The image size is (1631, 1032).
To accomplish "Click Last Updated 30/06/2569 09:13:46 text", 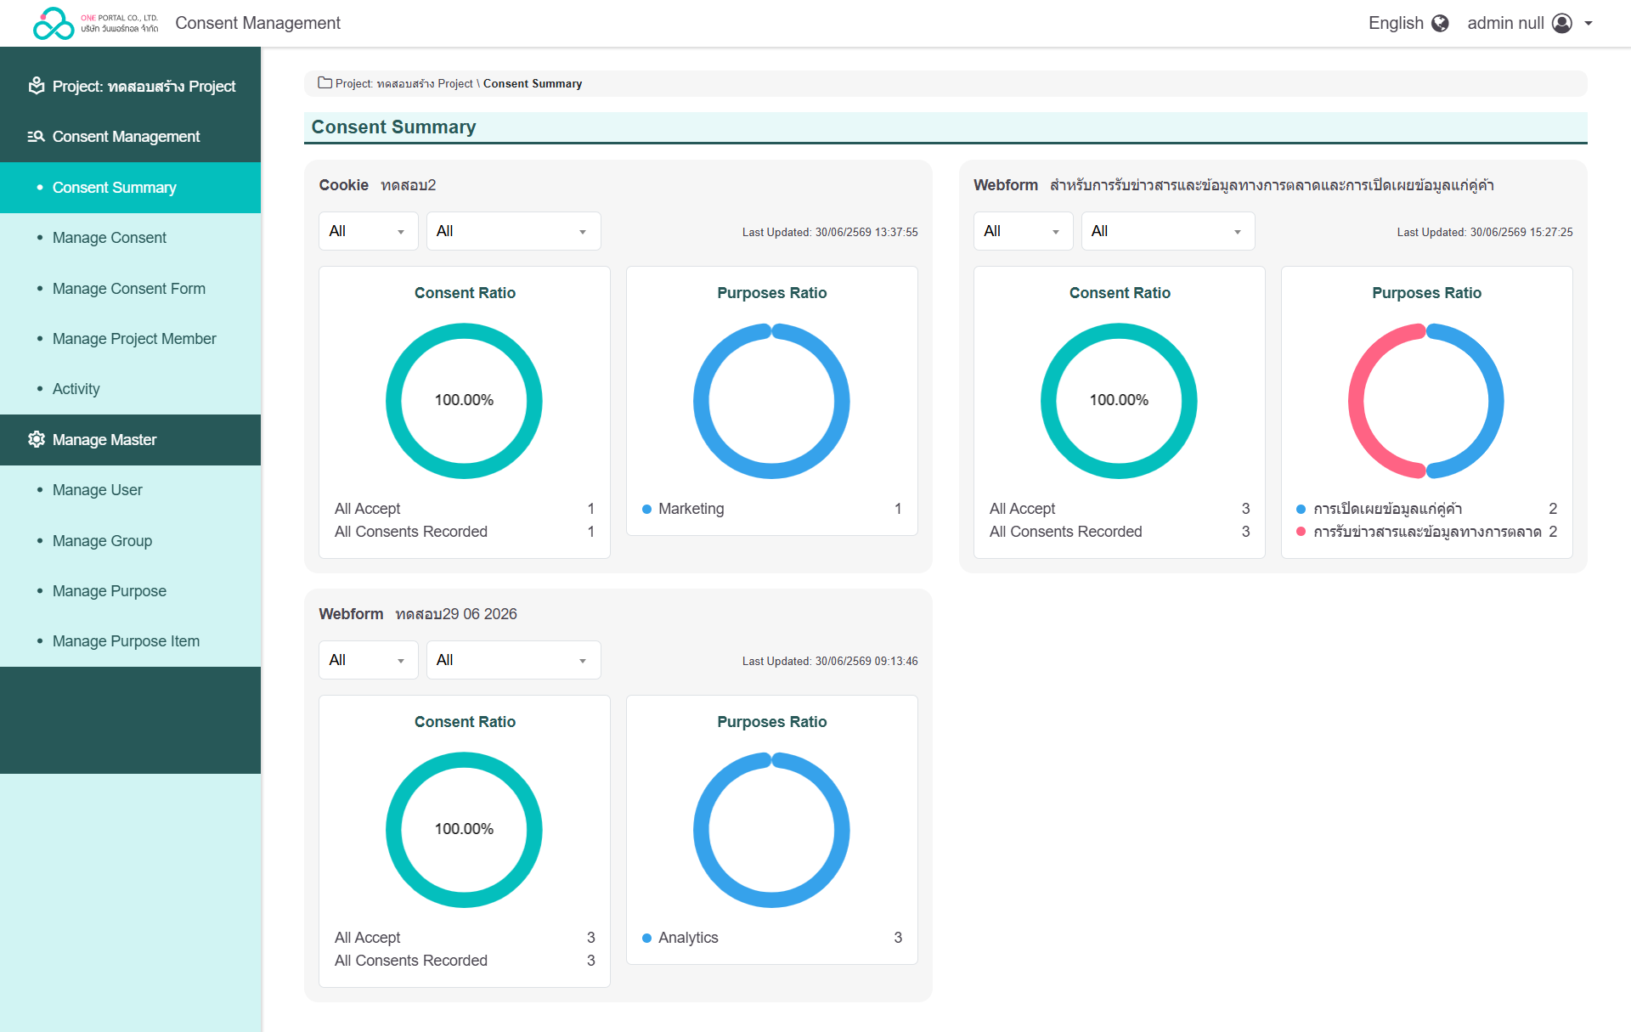I will click(830, 661).
